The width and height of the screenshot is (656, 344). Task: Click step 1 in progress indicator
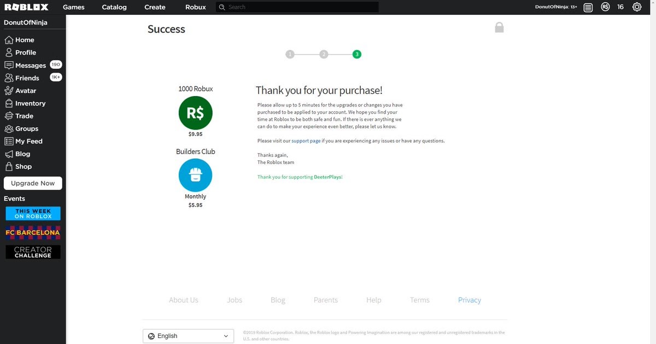[x=290, y=54]
